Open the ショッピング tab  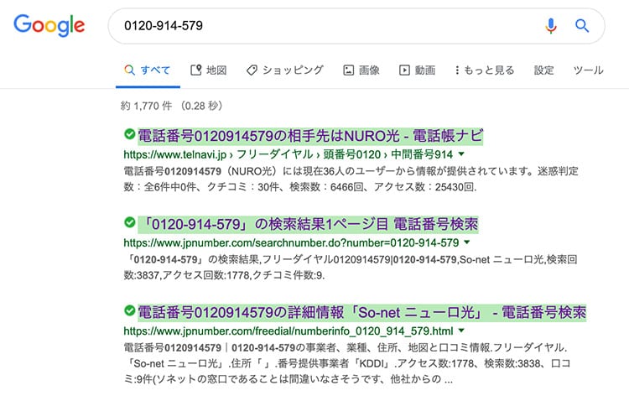pos(285,70)
